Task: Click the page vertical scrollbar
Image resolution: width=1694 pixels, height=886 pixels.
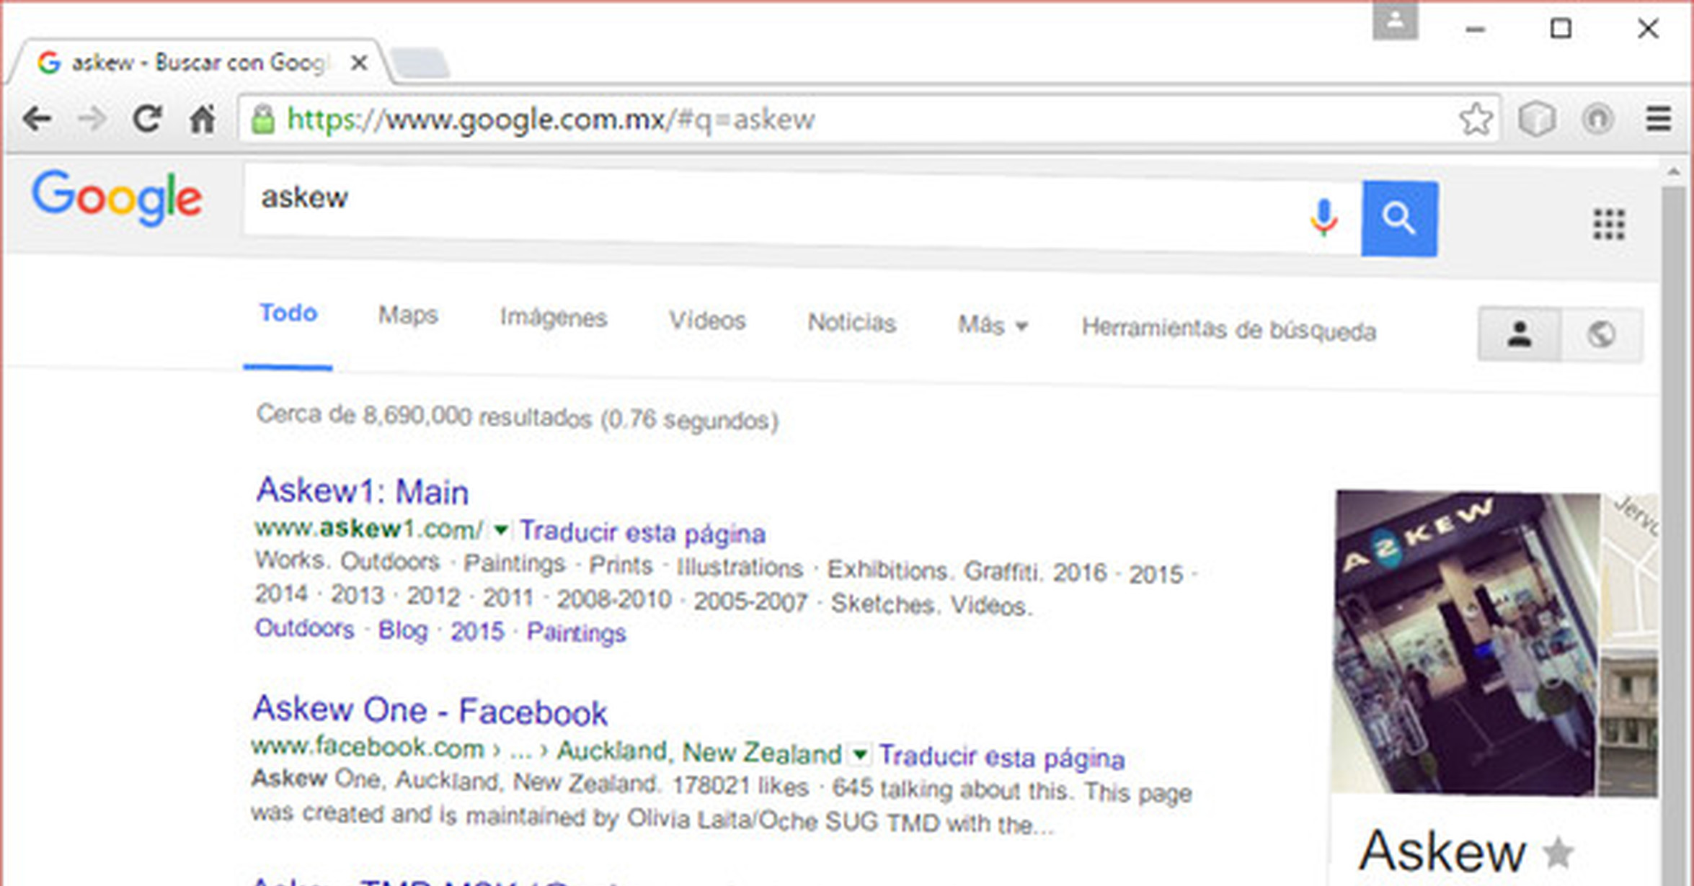Action: 1675,535
